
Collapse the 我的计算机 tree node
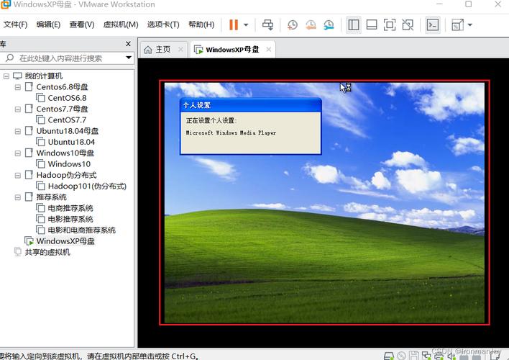point(6,76)
